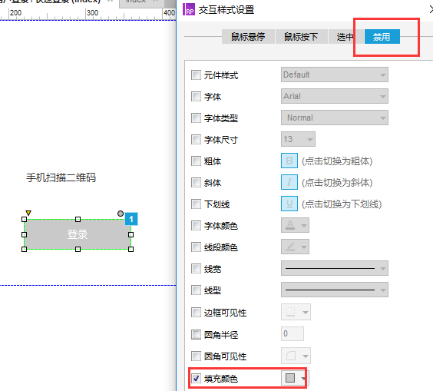The image size is (433, 391).
Task: Click the interaction note badge numbered 1
Action: point(131,219)
